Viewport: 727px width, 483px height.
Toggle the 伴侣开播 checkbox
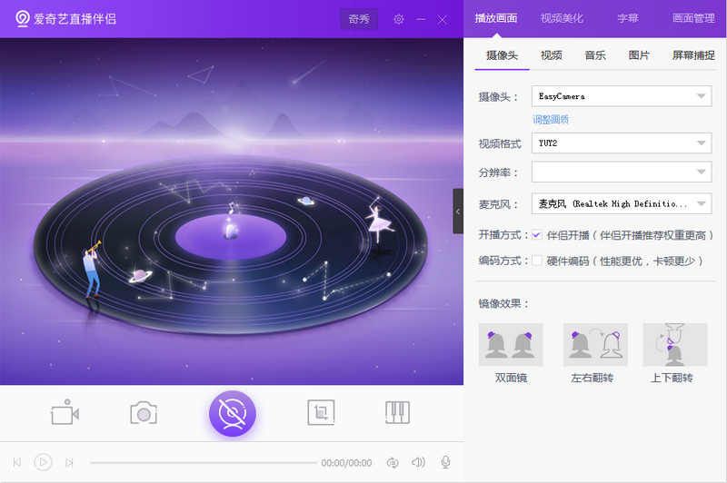tap(537, 235)
